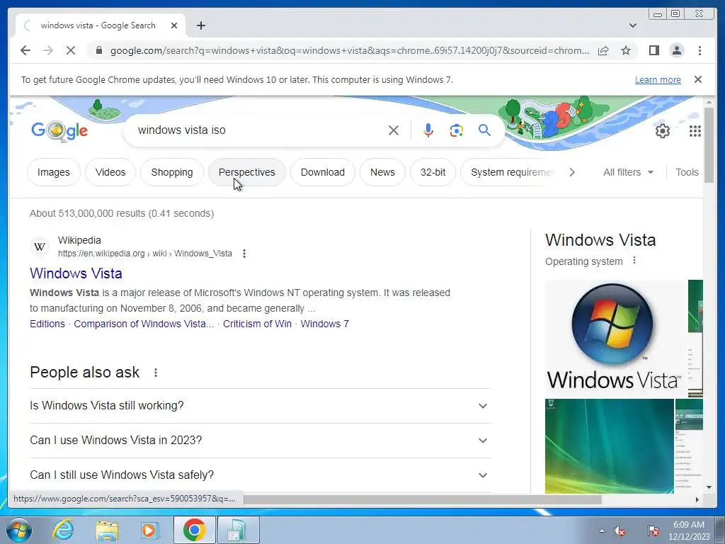Toggle the Chrome side panel
The height and width of the screenshot is (544, 725).
click(x=653, y=50)
